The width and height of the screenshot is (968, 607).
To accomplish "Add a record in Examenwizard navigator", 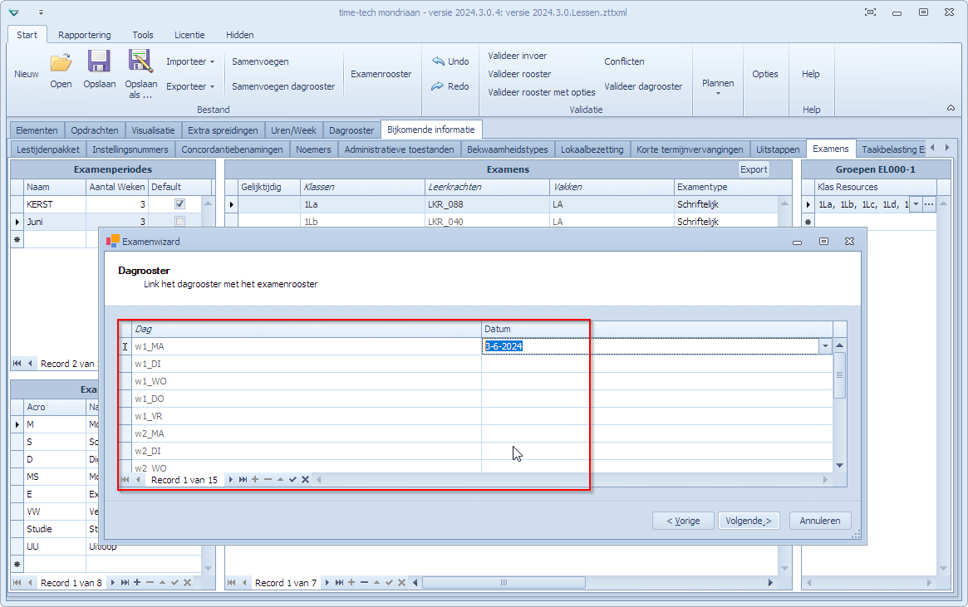I will pyautogui.click(x=255, y=479).
